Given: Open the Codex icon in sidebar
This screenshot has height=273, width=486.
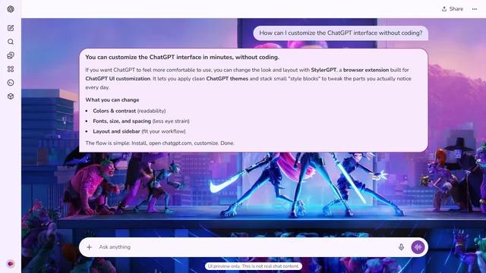Looking at the screenshot, I should [x=11, y=83].
